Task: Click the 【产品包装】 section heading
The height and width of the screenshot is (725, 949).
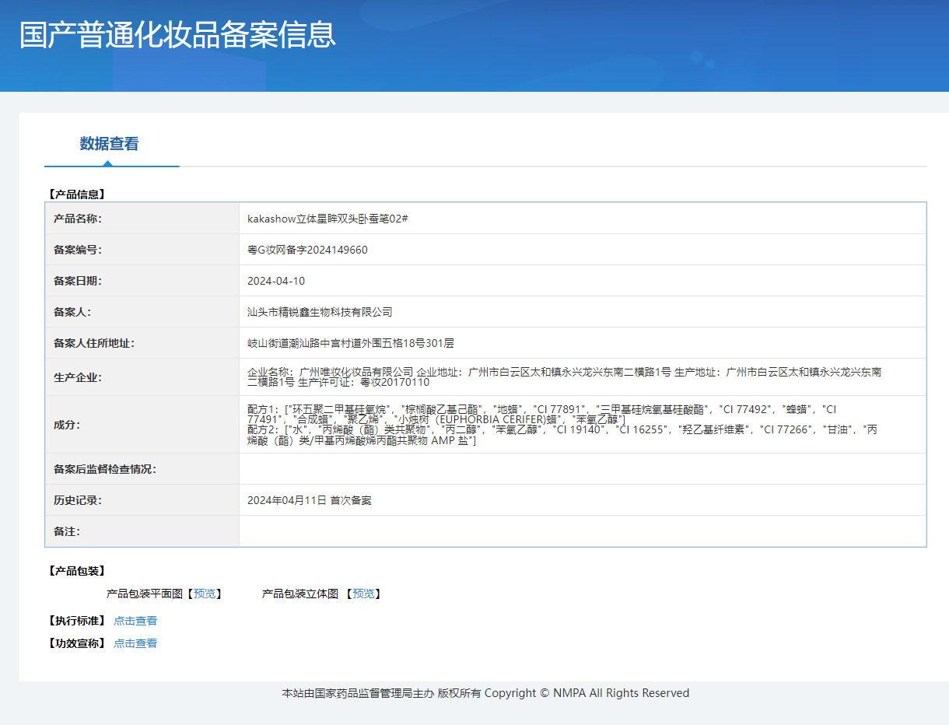Action: click(76, 571)
